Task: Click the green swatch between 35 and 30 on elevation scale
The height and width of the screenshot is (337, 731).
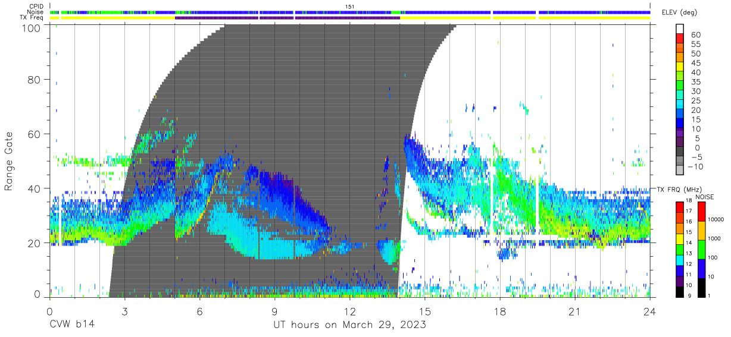Action: [x=680, y=86]
